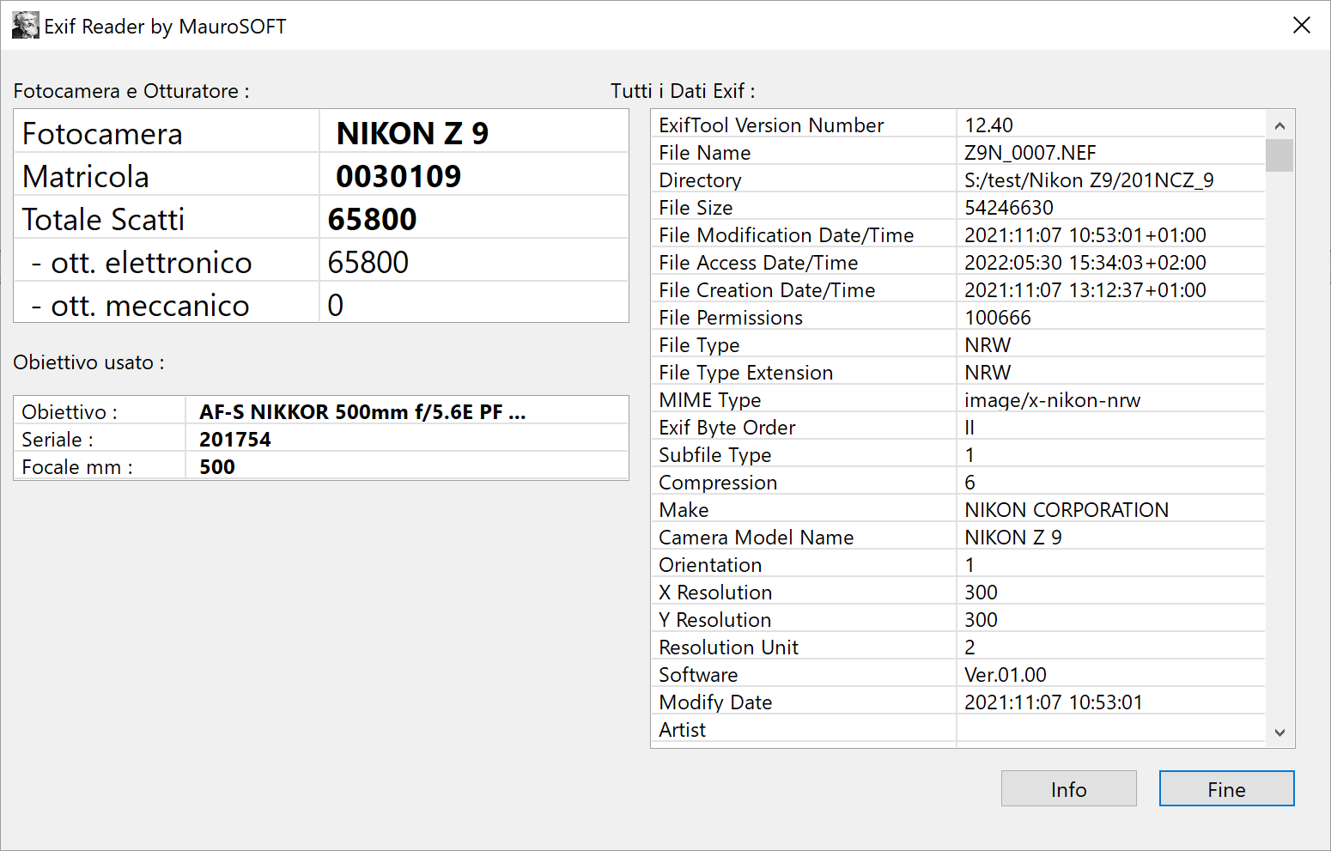Select the Exif Byte Order row label
This screenshot has width=1331, height=851.
point(727,428)
